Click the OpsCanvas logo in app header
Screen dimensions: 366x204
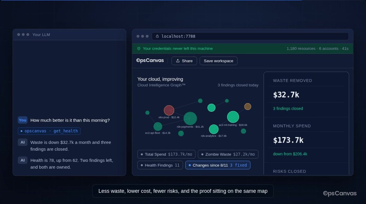150,60
